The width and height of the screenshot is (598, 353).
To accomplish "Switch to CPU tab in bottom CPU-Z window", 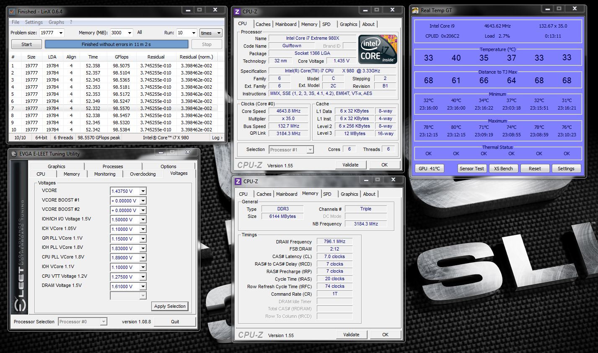I will click(x=243, y=194).
